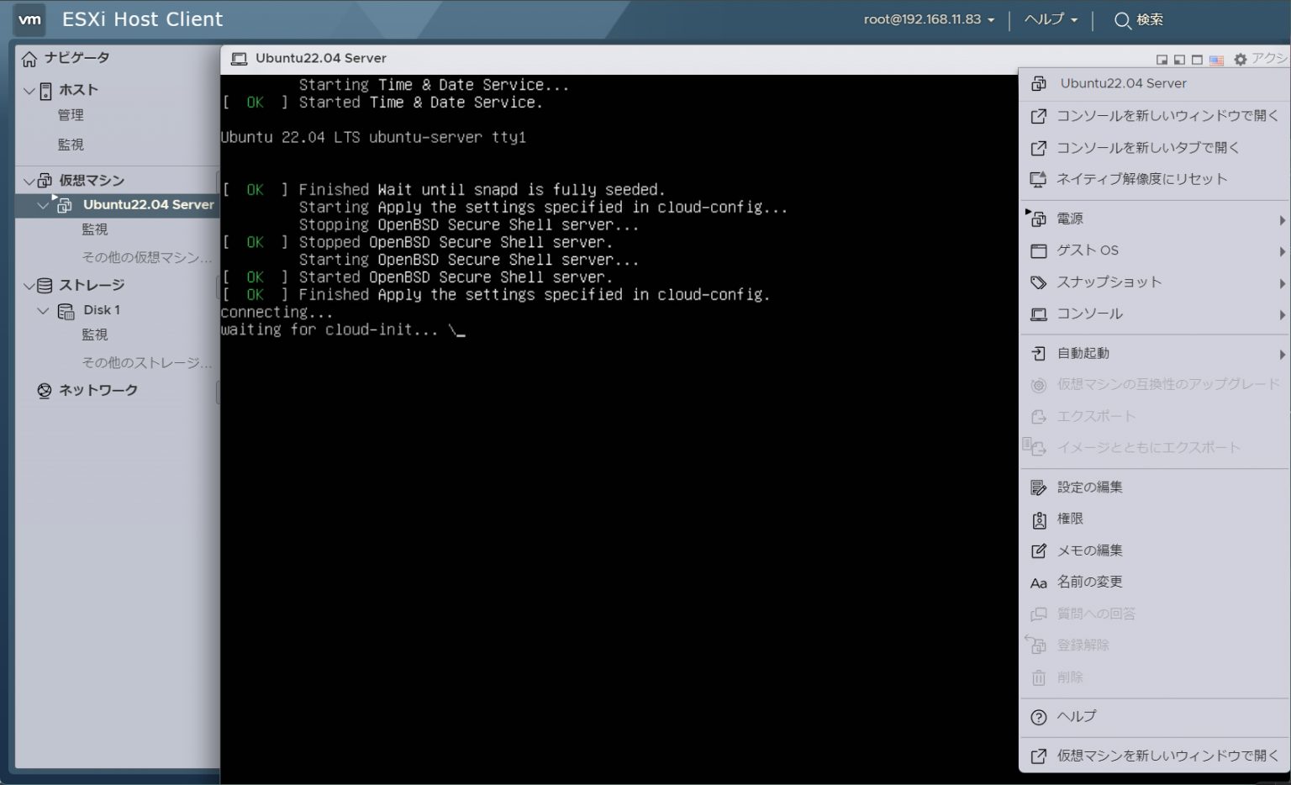The height and width of the screenshot is (785, 1291).
Task: Open the gear Actions icon on console toolbar
Action: (x=1239, y=59)
